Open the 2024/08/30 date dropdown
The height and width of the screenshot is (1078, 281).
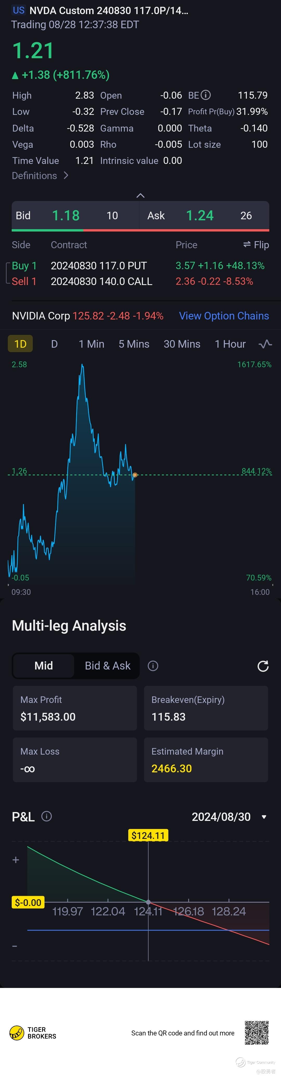[229, 816]
